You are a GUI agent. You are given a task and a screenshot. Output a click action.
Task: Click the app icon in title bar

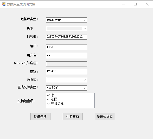coord(4,4)
